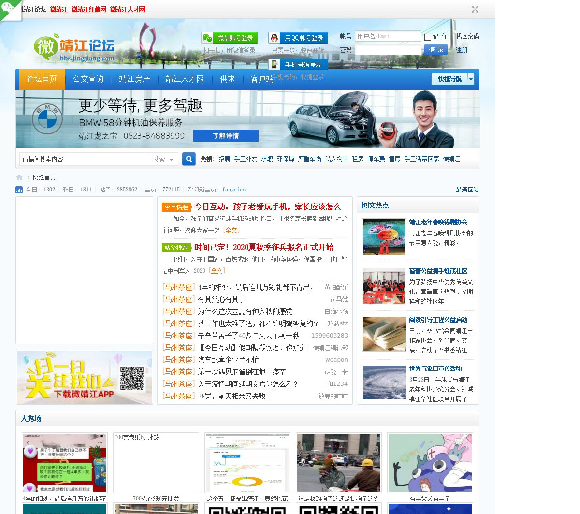
Task: Open 世界气象日宣传活动 hotspot title
Action: (x=435, y=368)
